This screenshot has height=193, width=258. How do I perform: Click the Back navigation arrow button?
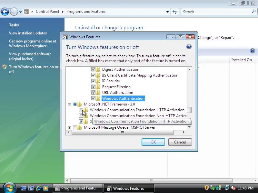(x=5, y=12)
